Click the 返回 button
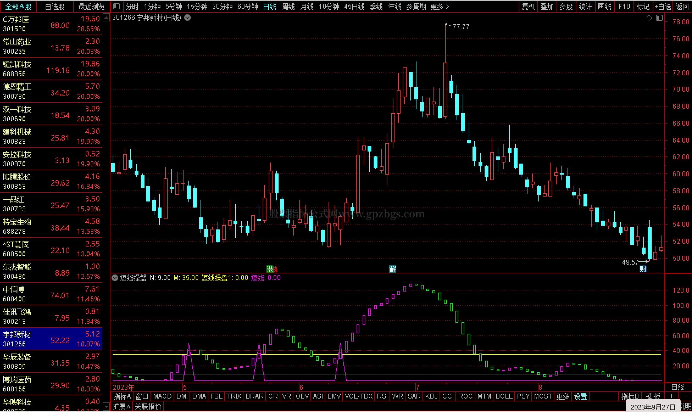692x412 pixels. (x=682, y=6)
